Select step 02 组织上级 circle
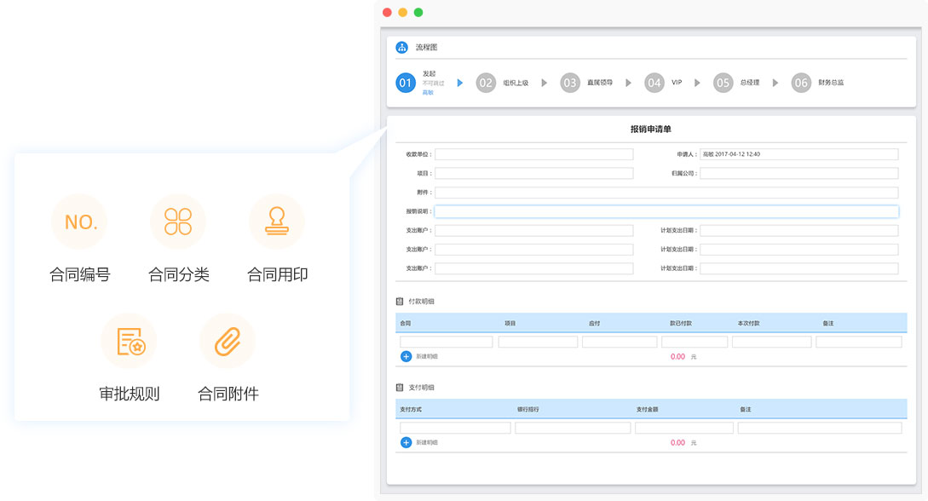 tap(486, 83)
